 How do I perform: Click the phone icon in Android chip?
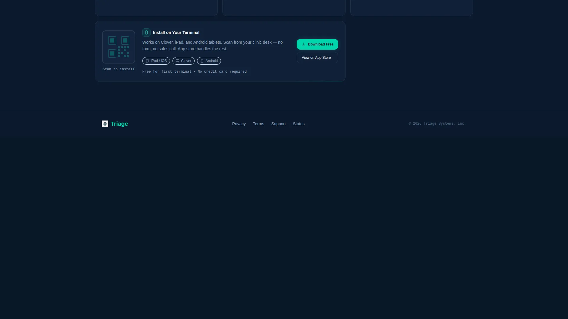point(202,61)
